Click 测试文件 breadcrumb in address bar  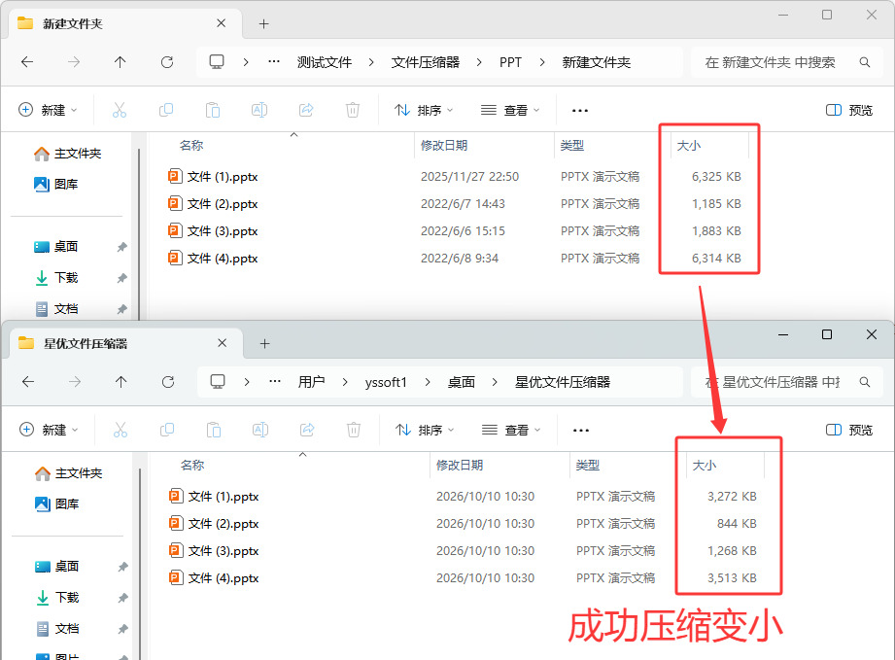(x=325, y=61)
